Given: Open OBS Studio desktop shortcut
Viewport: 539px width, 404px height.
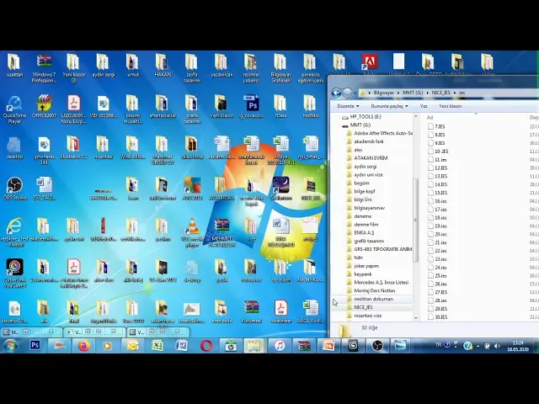Looking at the screenshot, I should (14, 189).
